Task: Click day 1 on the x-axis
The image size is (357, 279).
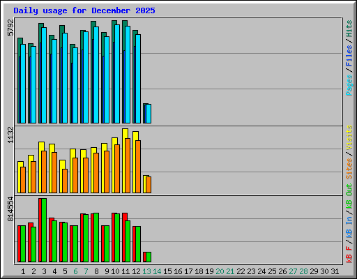Action: pos(23,271)
